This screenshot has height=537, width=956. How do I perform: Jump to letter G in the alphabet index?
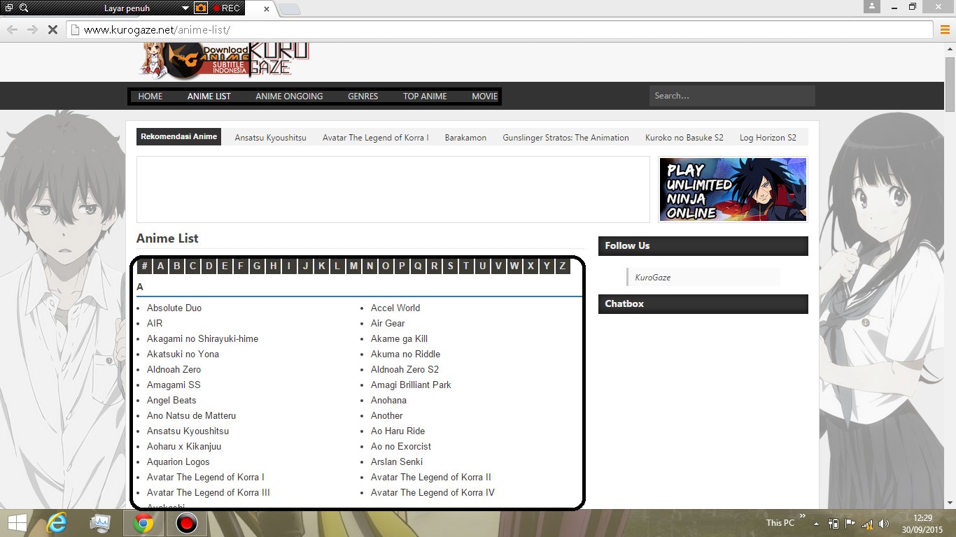257,266
